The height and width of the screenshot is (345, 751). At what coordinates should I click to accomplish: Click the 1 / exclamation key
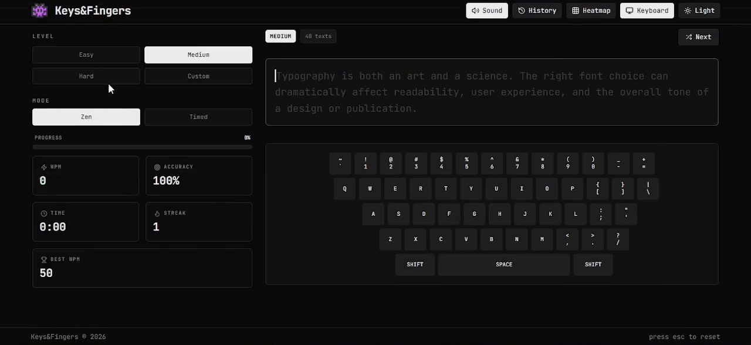(366, 163)
